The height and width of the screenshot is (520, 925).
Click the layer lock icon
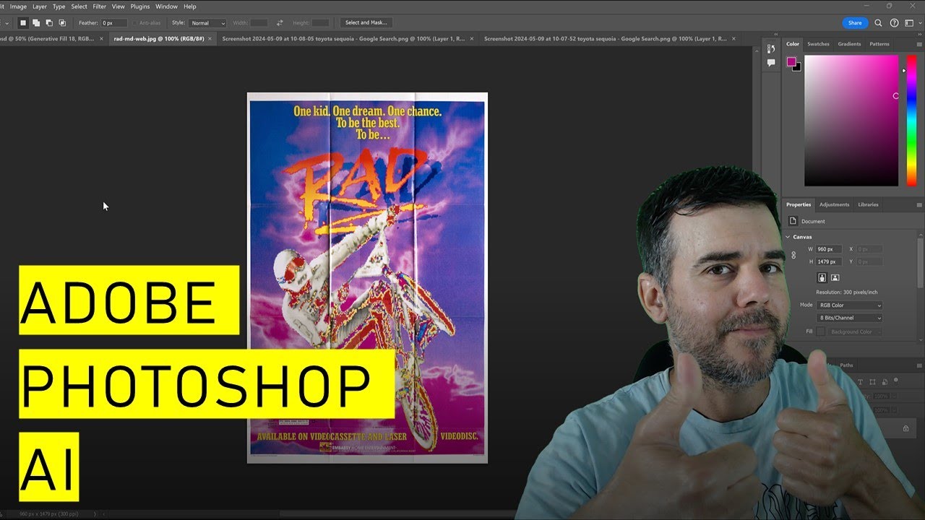click(905, 428)
